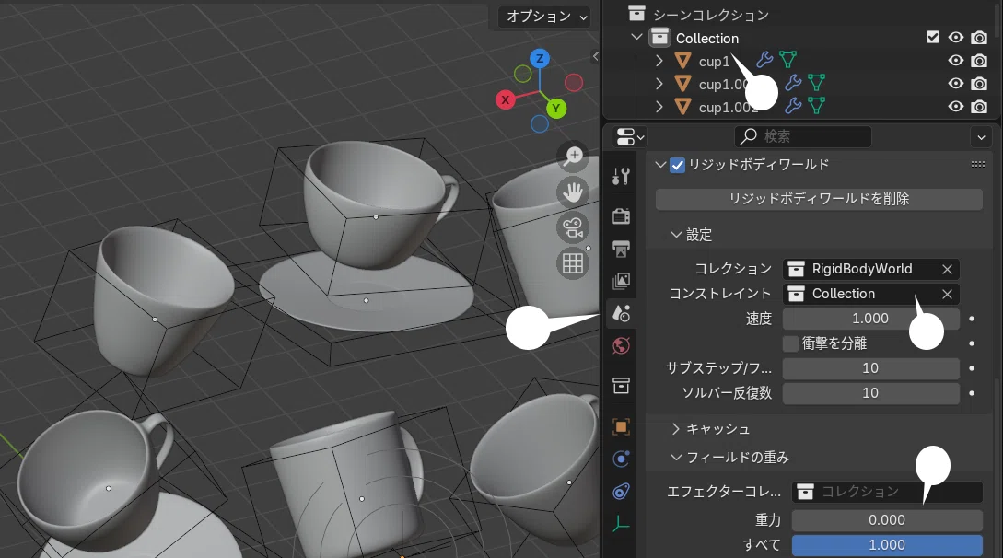
Task: Open the オプション dropdown in the viewport
Action: pos(545,16)
